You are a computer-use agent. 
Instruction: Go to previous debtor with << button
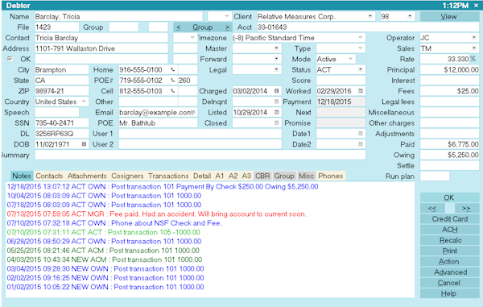pos(432,209)
